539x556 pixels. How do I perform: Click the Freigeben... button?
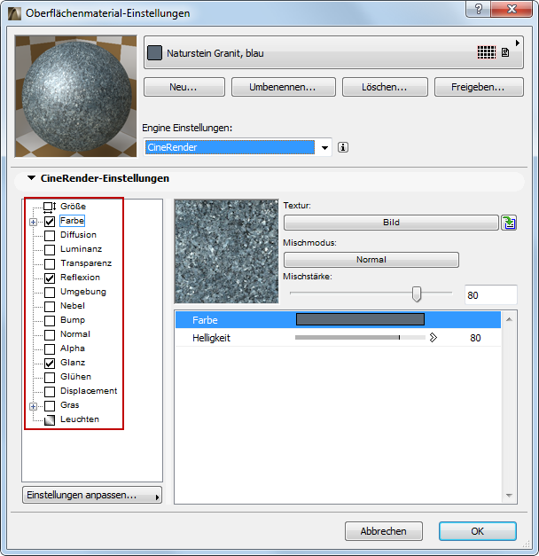point(479,87)
